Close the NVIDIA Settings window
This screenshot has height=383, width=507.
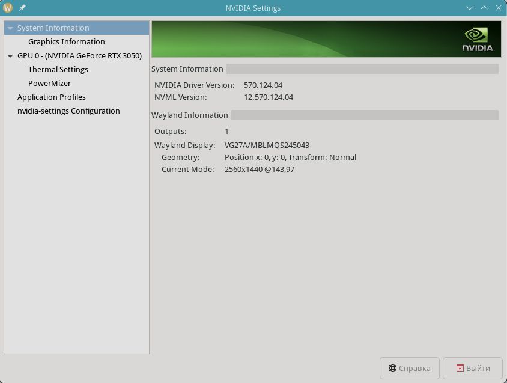pyautogui.click(x=498, y=8)
